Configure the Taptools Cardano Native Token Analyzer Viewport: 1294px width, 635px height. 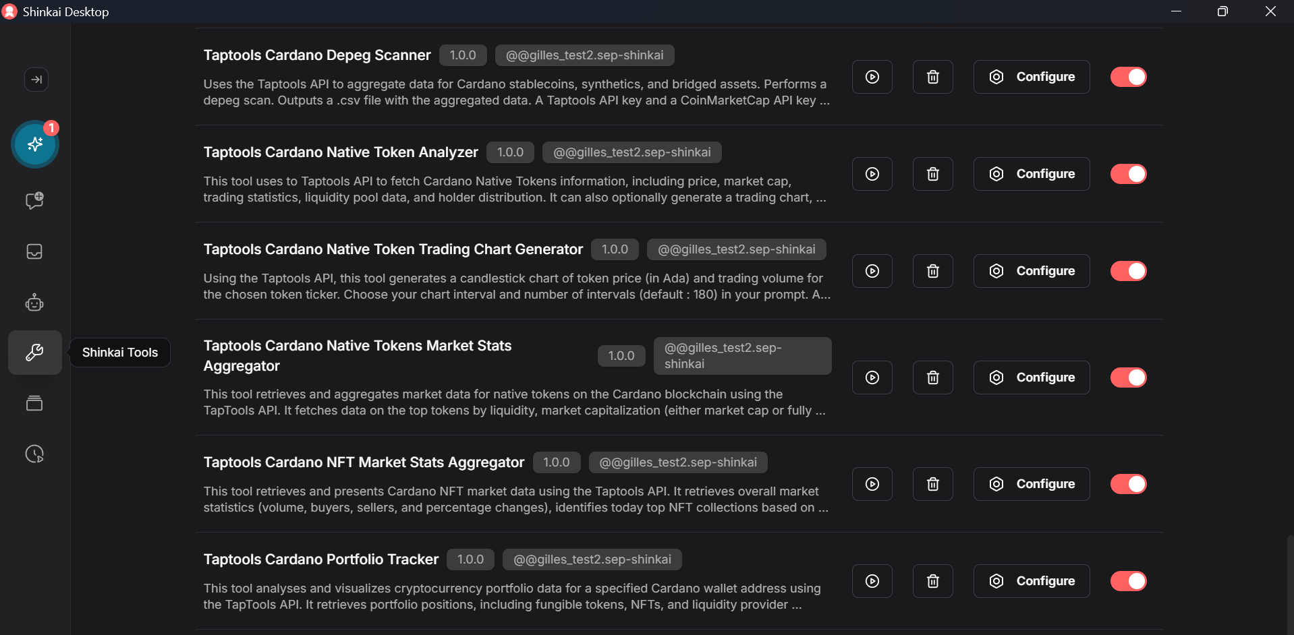pos(1031,173)
